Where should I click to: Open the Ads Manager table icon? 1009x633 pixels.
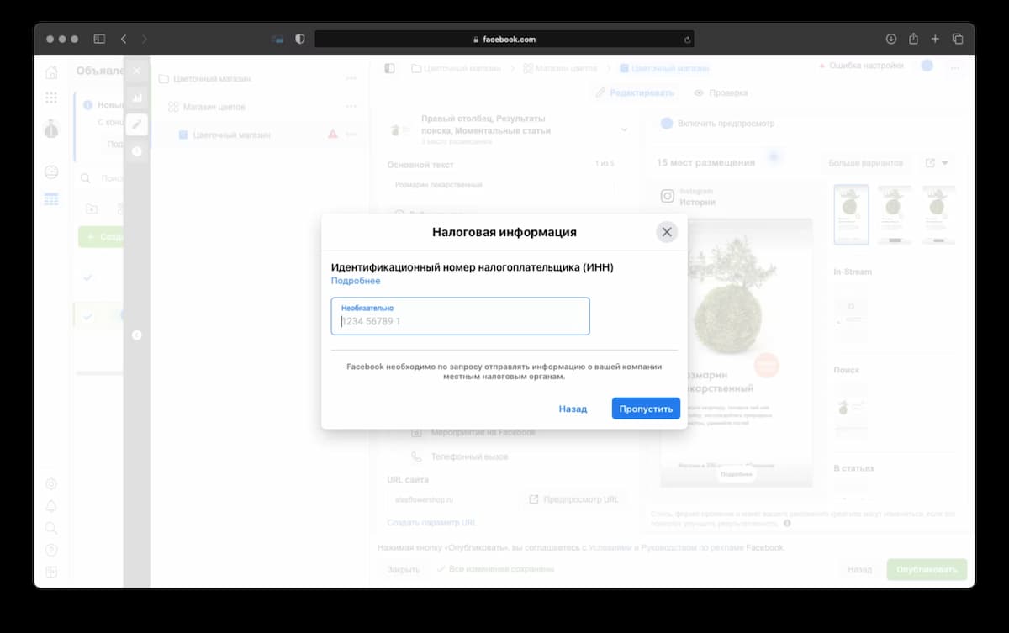pyautogui.click(x=51, y=199)
